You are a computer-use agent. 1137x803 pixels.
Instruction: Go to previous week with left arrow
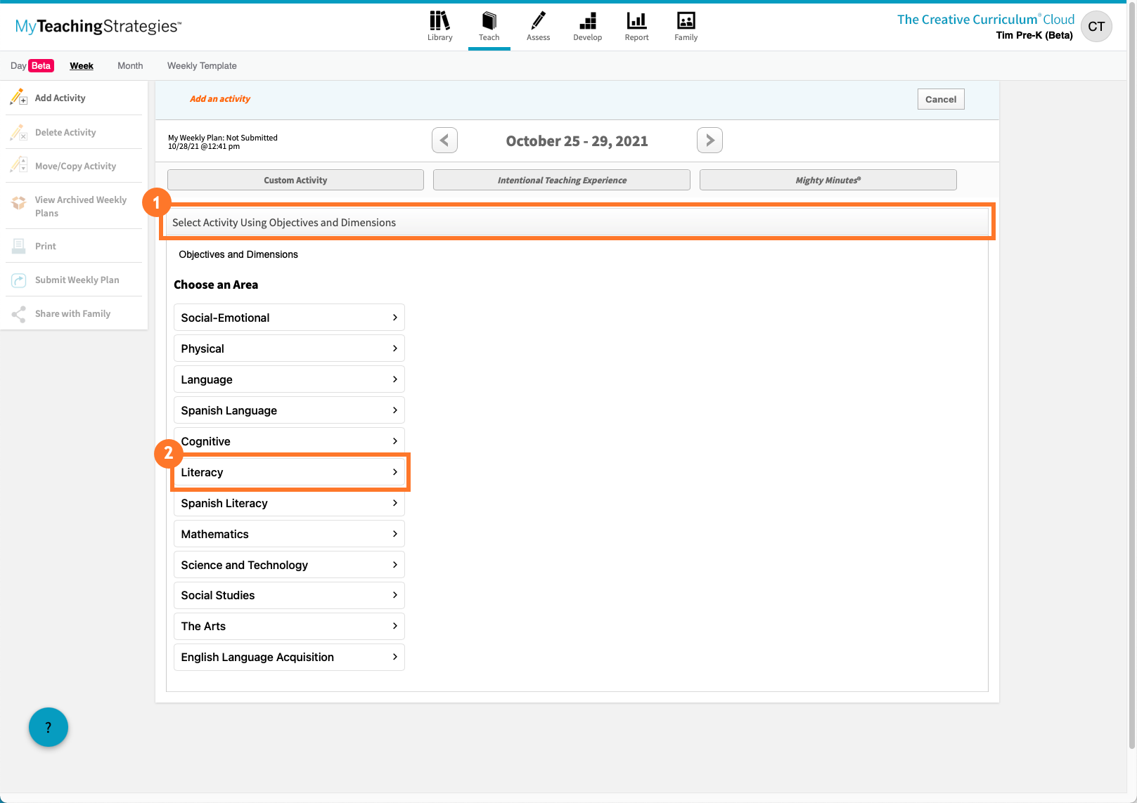[x=444, y=141]
